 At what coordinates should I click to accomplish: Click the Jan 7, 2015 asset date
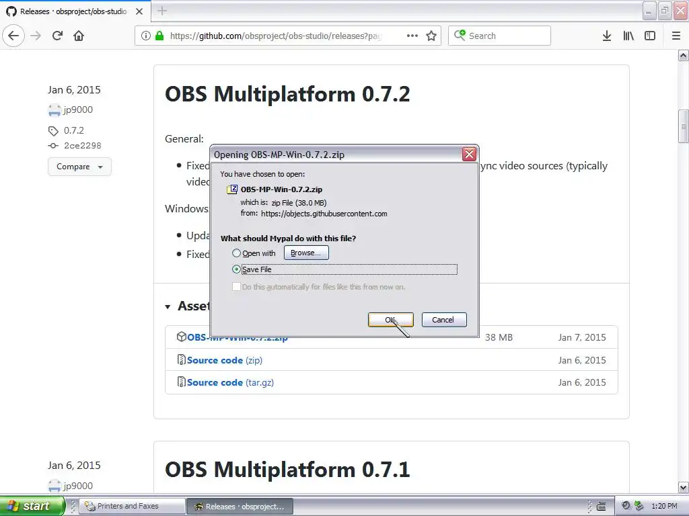(582, 337)
